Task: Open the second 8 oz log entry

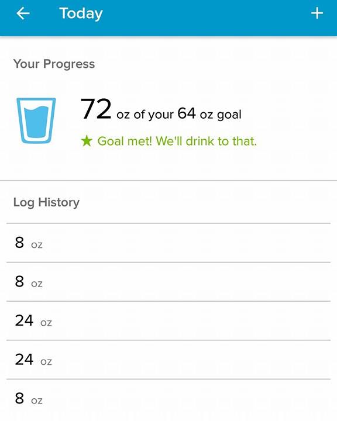Action: [168, 282]
